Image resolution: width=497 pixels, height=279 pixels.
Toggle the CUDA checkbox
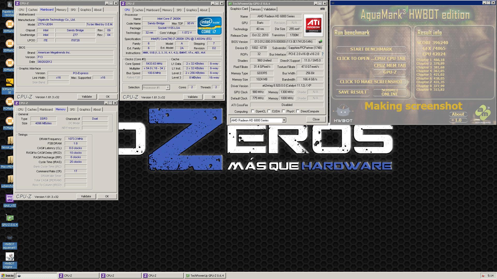click(269, 111)
